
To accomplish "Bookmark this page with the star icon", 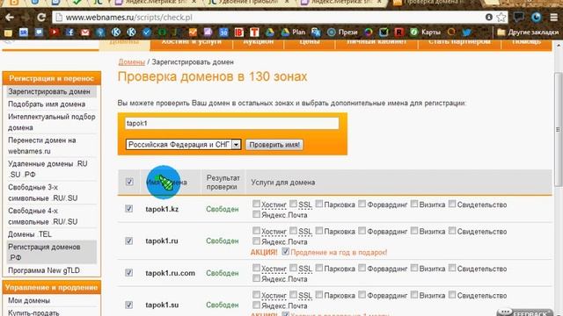I will (x=501, y=18).
